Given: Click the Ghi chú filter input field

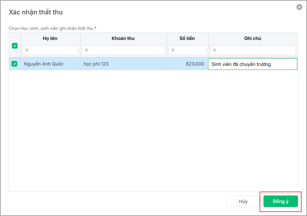Looking at the screenshot, I should pos(256,50).
